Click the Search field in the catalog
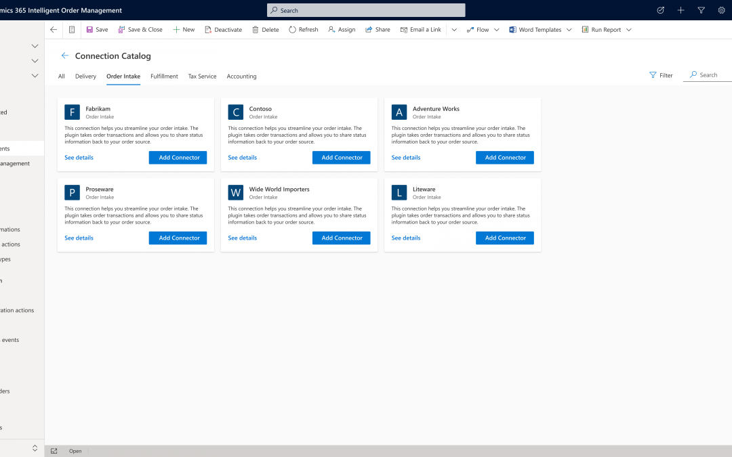This screenshot has width=732, height=457. pos(706,75)
